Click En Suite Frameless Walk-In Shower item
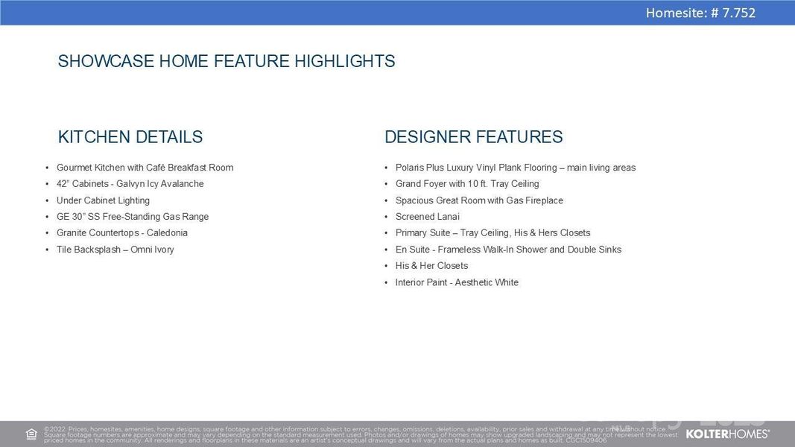Screen dimensions: 795x447 pos(508,250)
